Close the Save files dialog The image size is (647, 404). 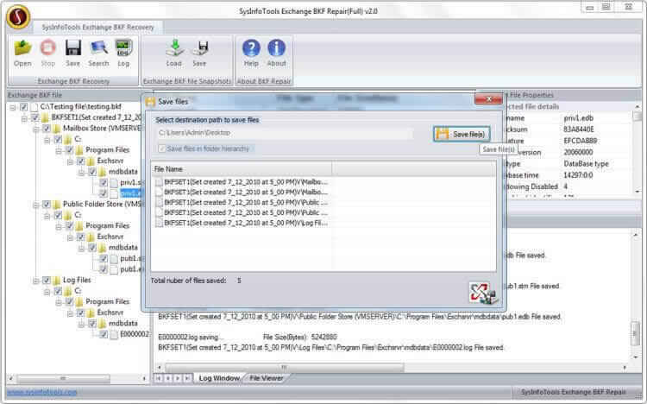[488, 99]
